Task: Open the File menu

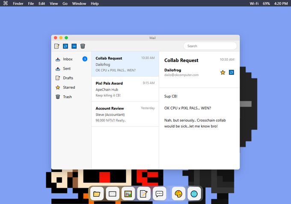Action: point(31,3)
